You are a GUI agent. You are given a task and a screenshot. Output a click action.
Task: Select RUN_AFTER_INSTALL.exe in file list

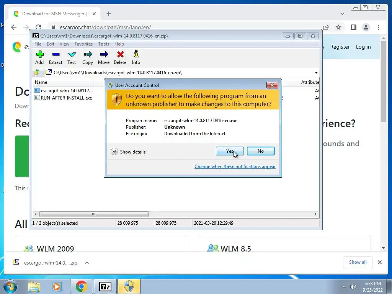(63, 98)
